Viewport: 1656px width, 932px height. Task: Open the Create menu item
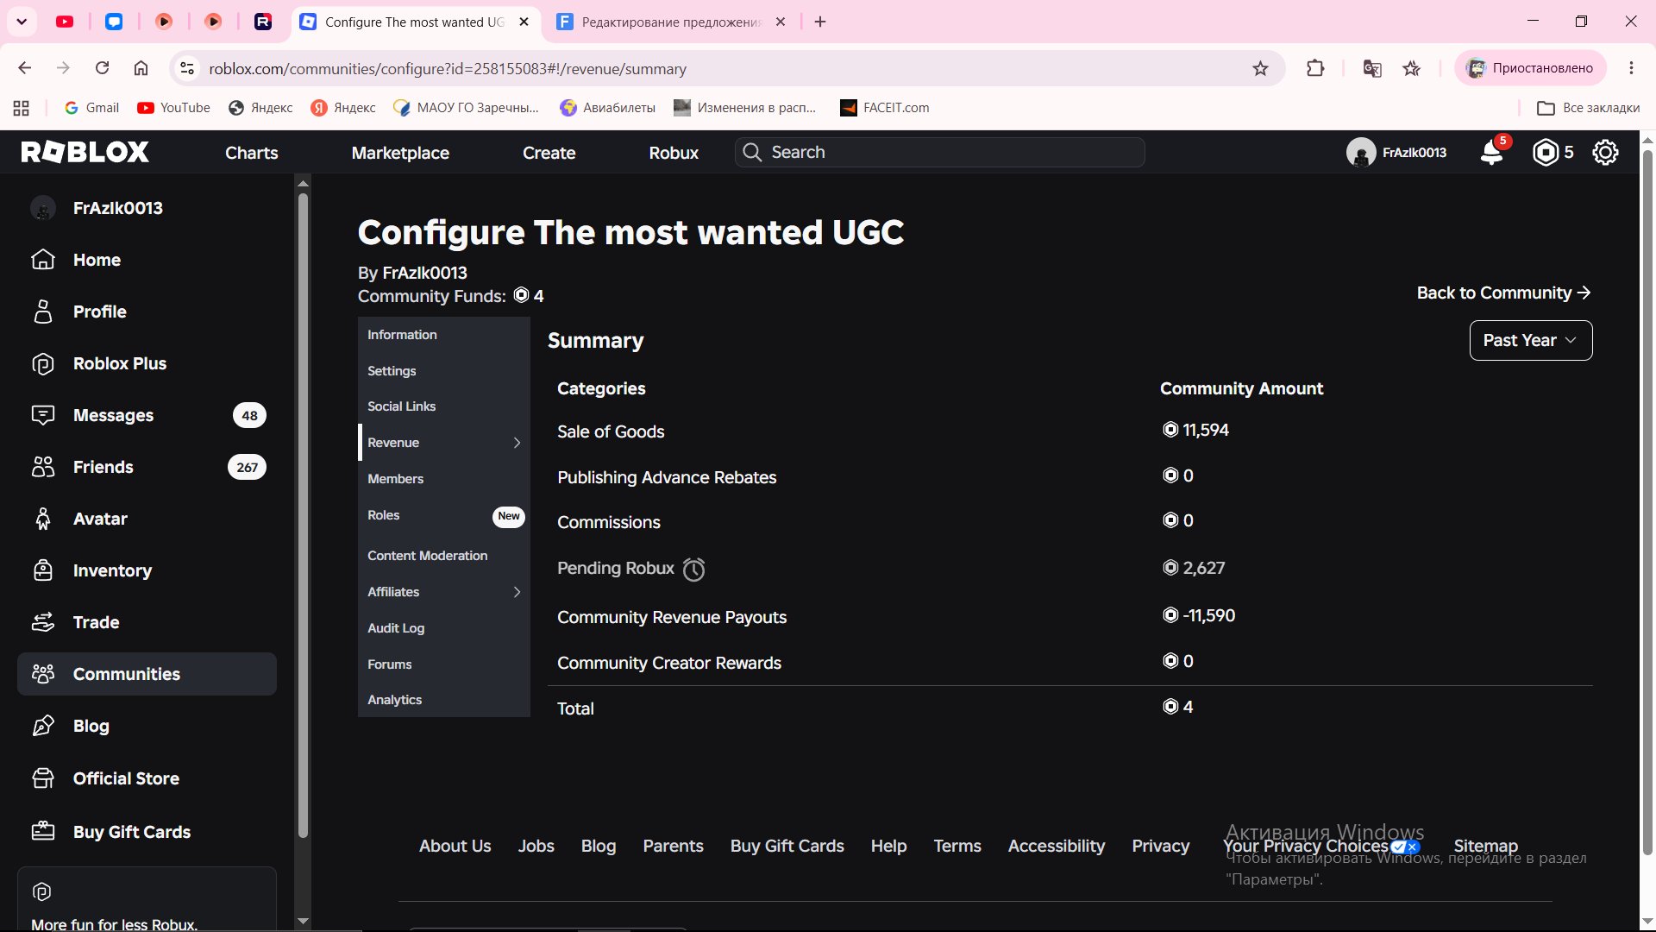(x=549, y=153)
